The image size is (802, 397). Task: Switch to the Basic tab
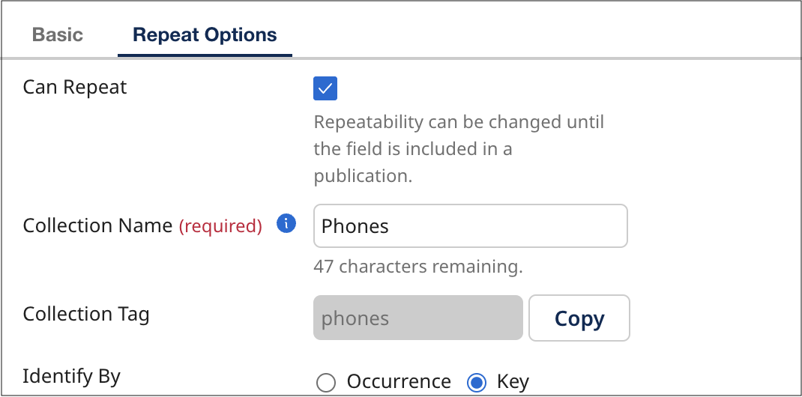pos(58,34)
